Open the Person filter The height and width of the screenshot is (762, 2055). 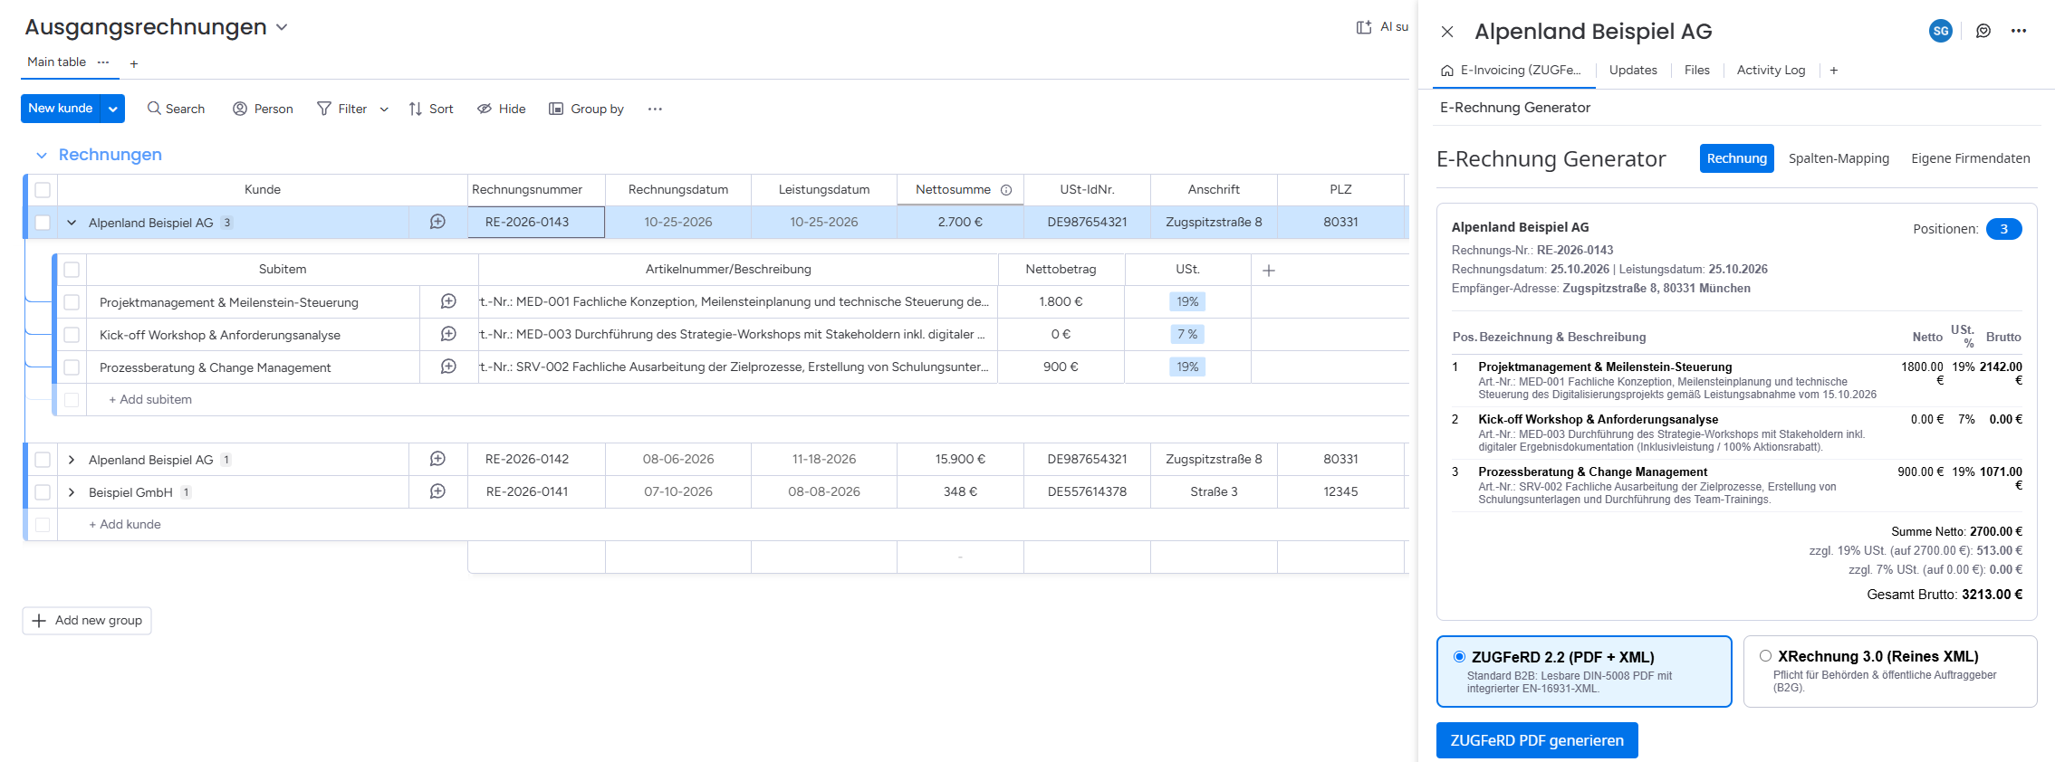click(263, 109)
